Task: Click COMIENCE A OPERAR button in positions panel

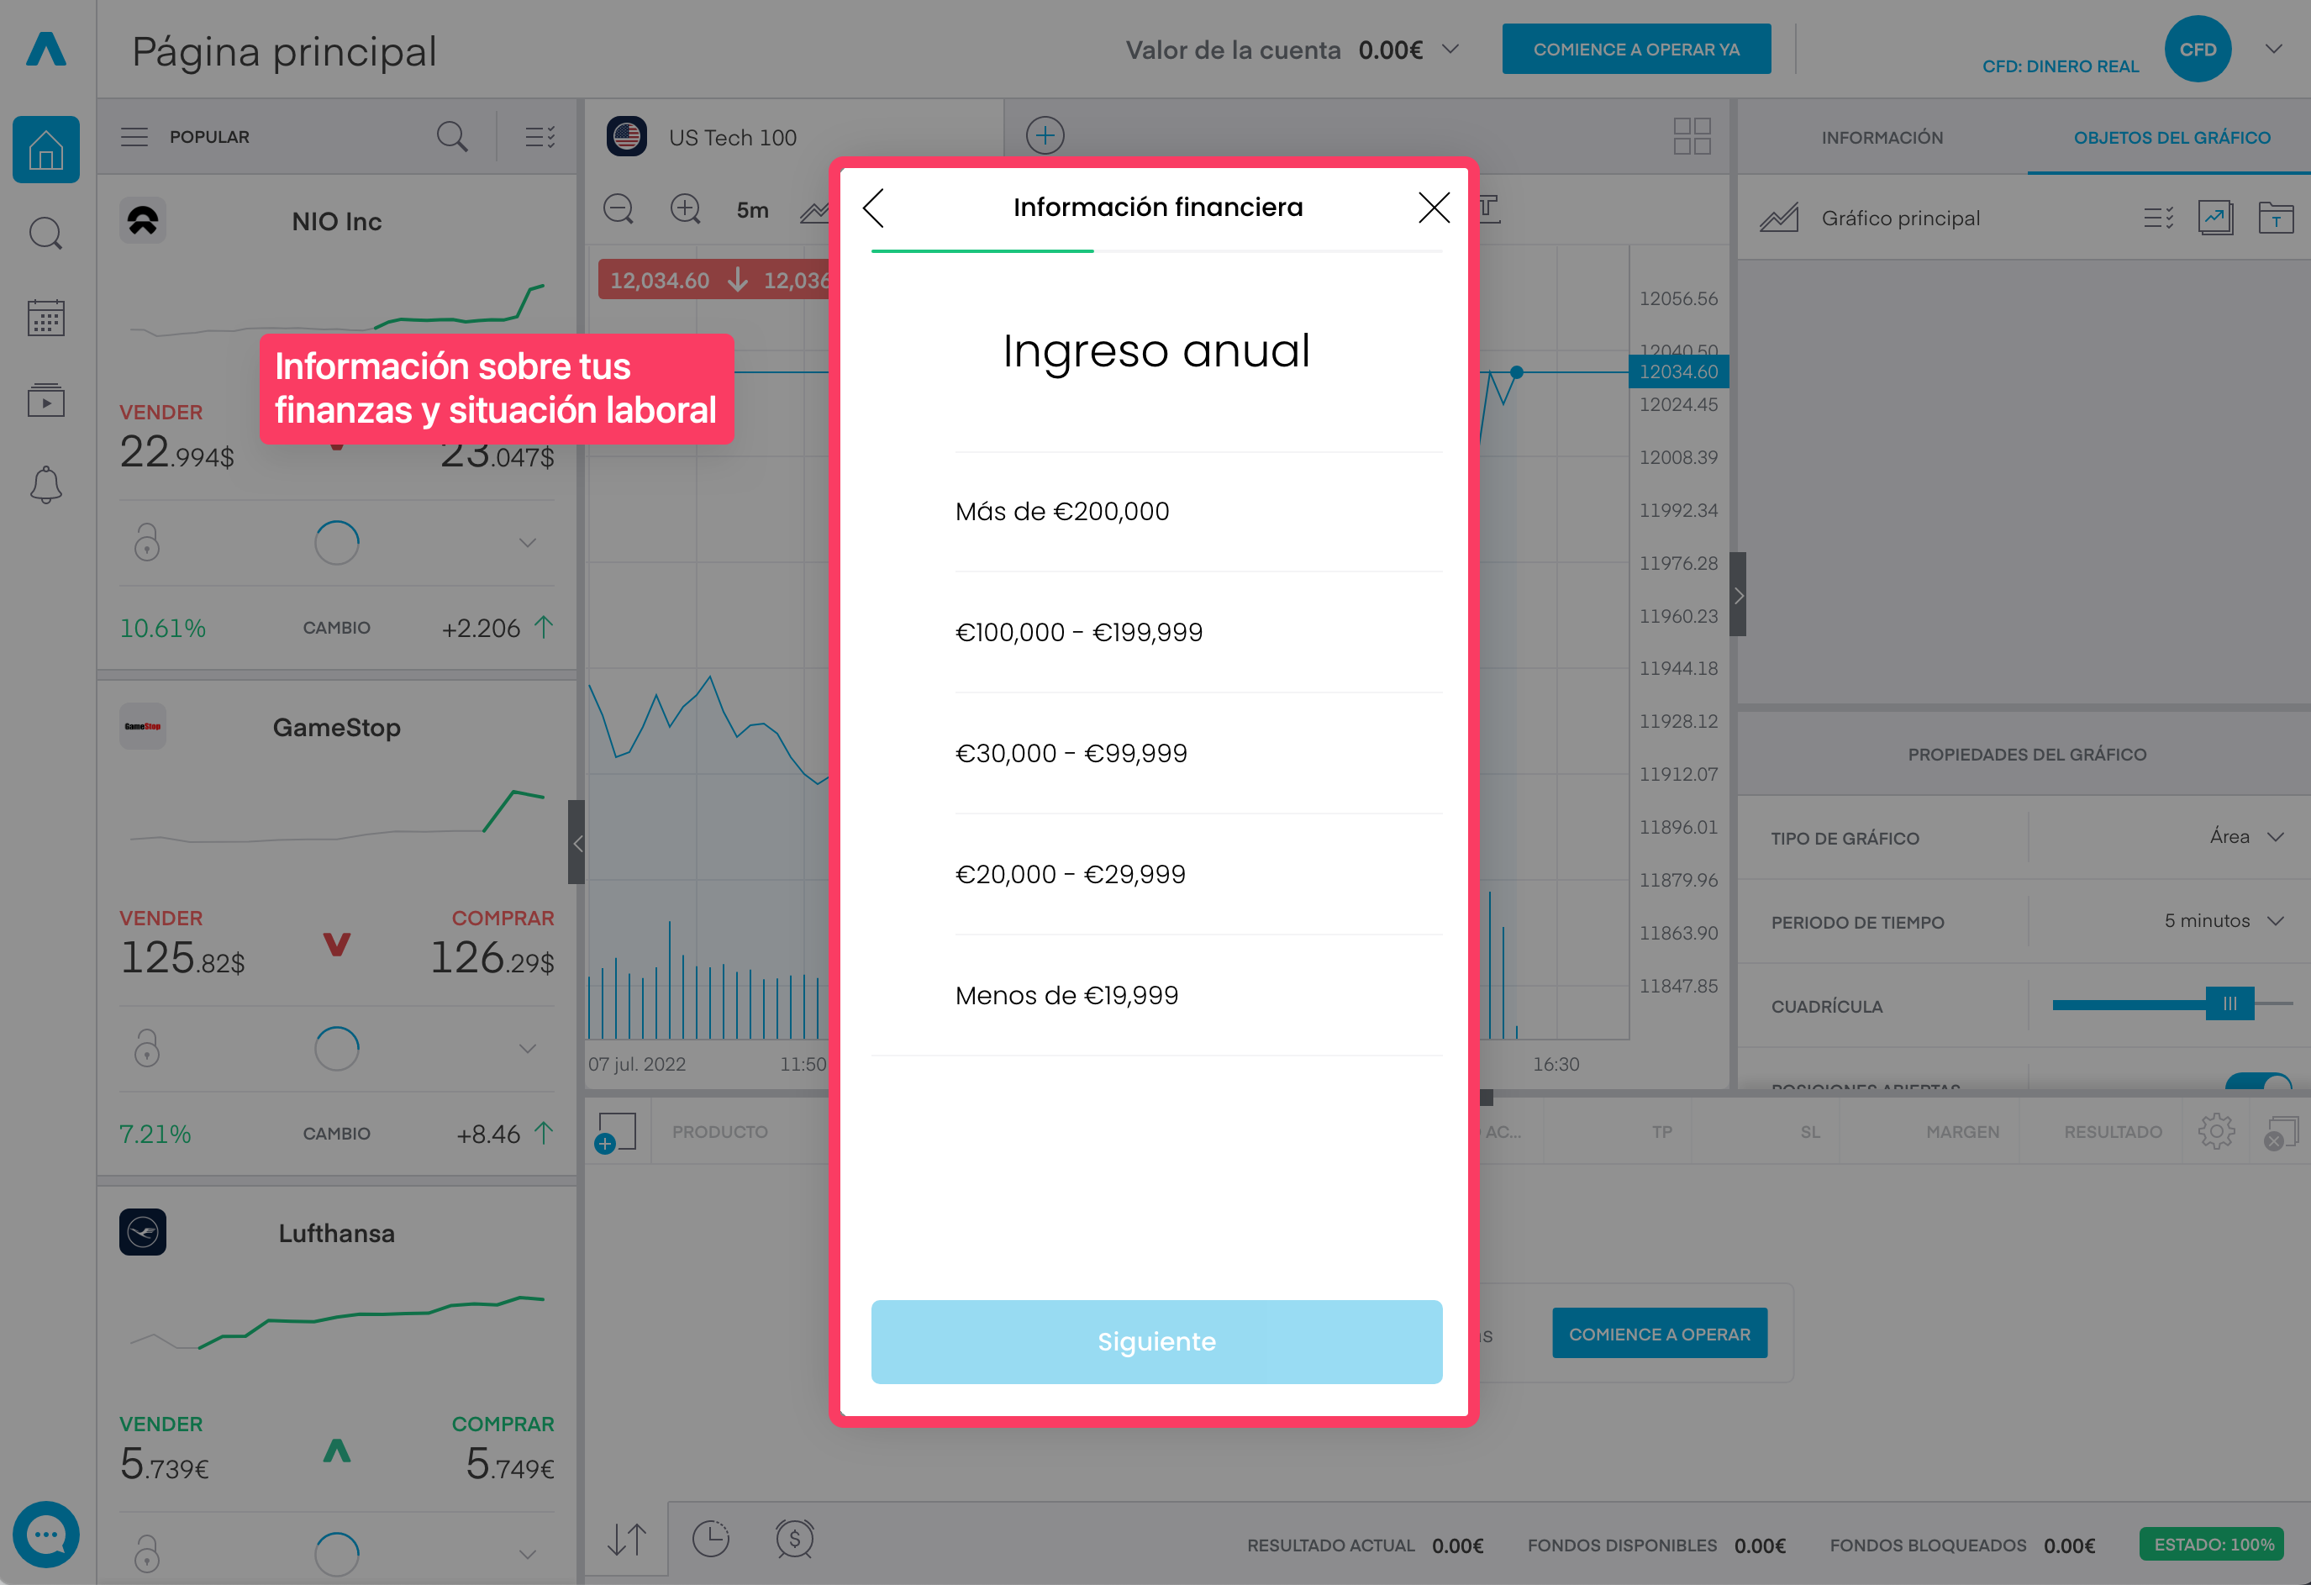Action: click(1660, 1334)
